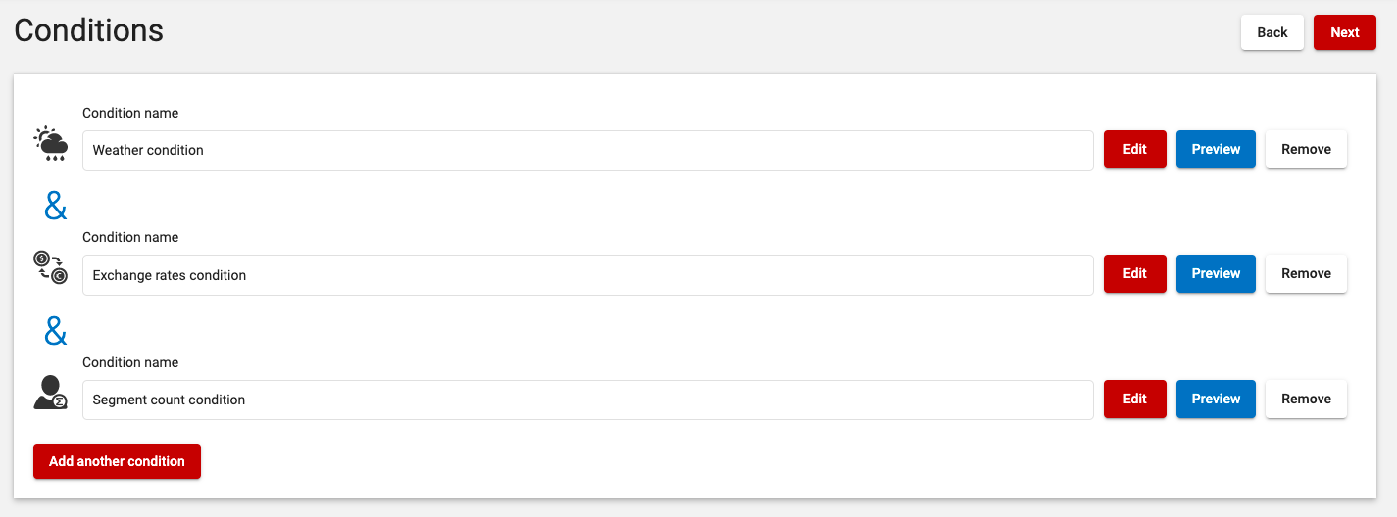The image size is (1397, 517).
Task: Preview the Exchange rates condition
Action: (1216, 274)
